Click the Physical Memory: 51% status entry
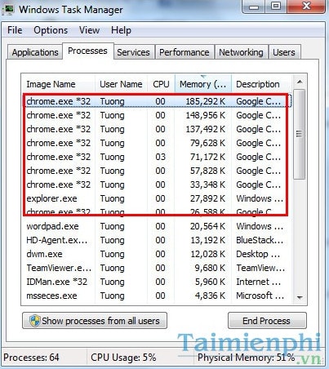This screenshot has width=329, height=369. pyautogui.click(x=247, y=358)
